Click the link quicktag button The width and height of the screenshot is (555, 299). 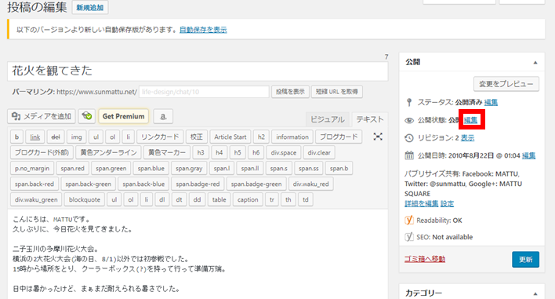click(34, 137)
